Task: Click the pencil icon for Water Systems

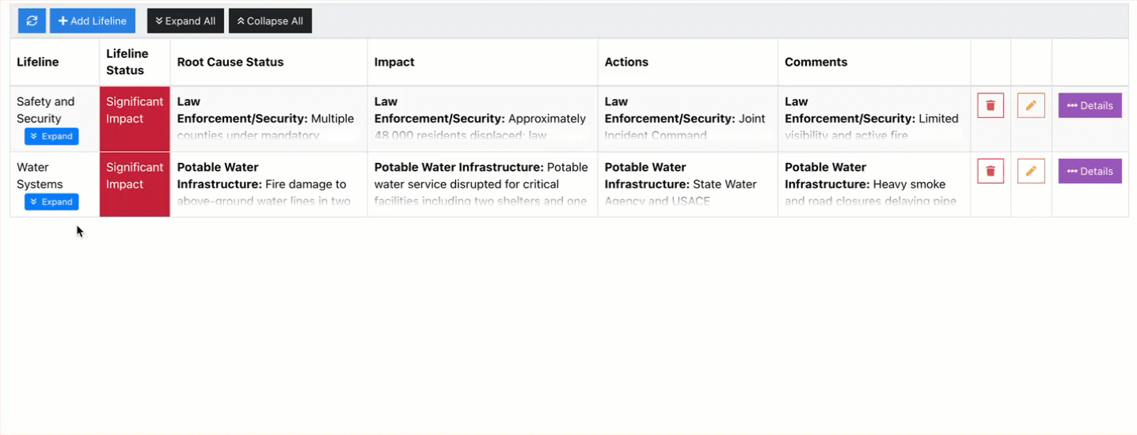Action: click(x=1031, y=172)
